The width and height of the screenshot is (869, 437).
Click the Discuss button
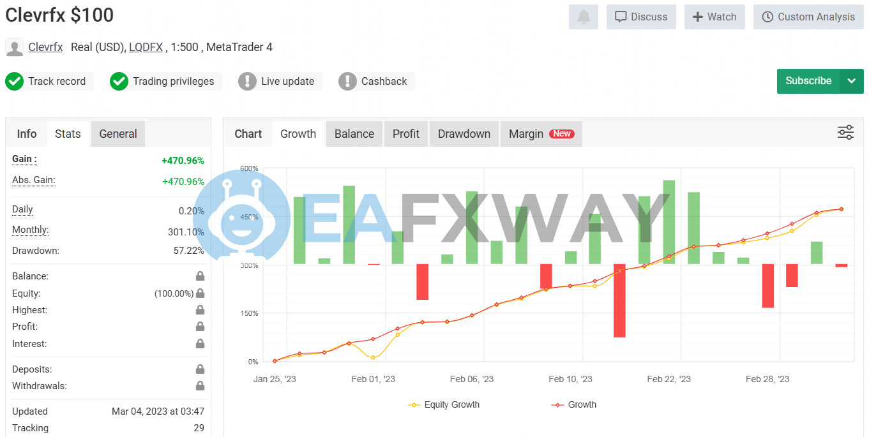point(641,17)
